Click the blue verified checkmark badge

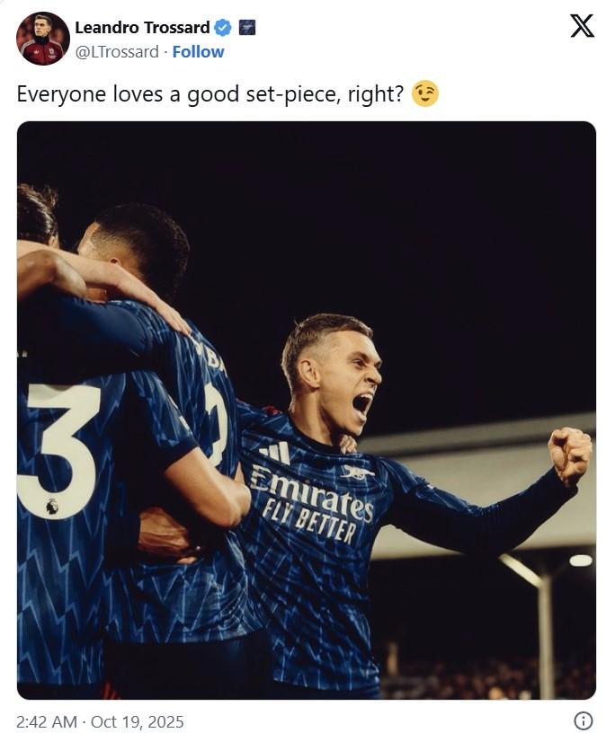(223, 28)
